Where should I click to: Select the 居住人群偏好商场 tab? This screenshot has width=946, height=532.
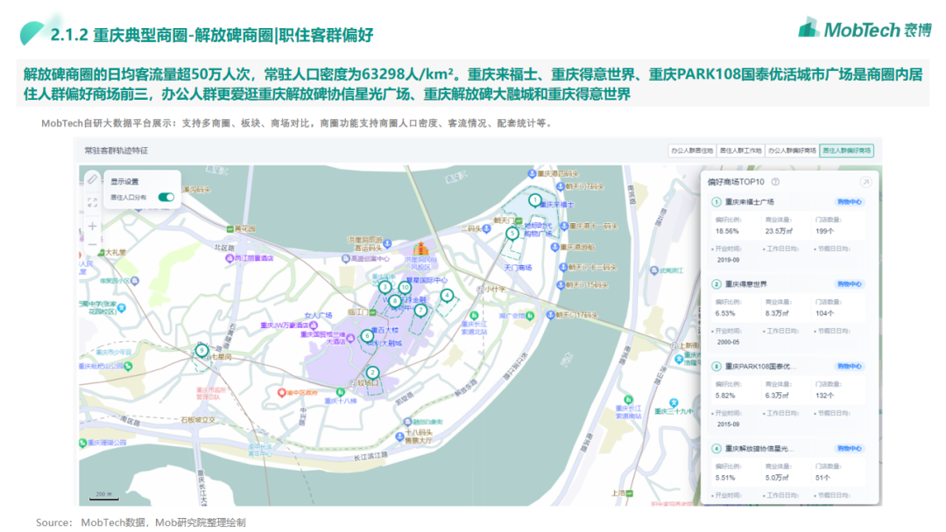[846, 150]
